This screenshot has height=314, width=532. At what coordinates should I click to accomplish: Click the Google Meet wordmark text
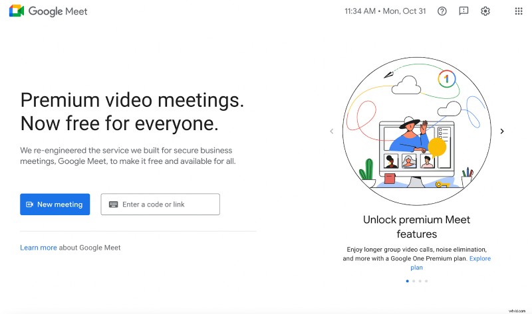[x=58, y=11]
